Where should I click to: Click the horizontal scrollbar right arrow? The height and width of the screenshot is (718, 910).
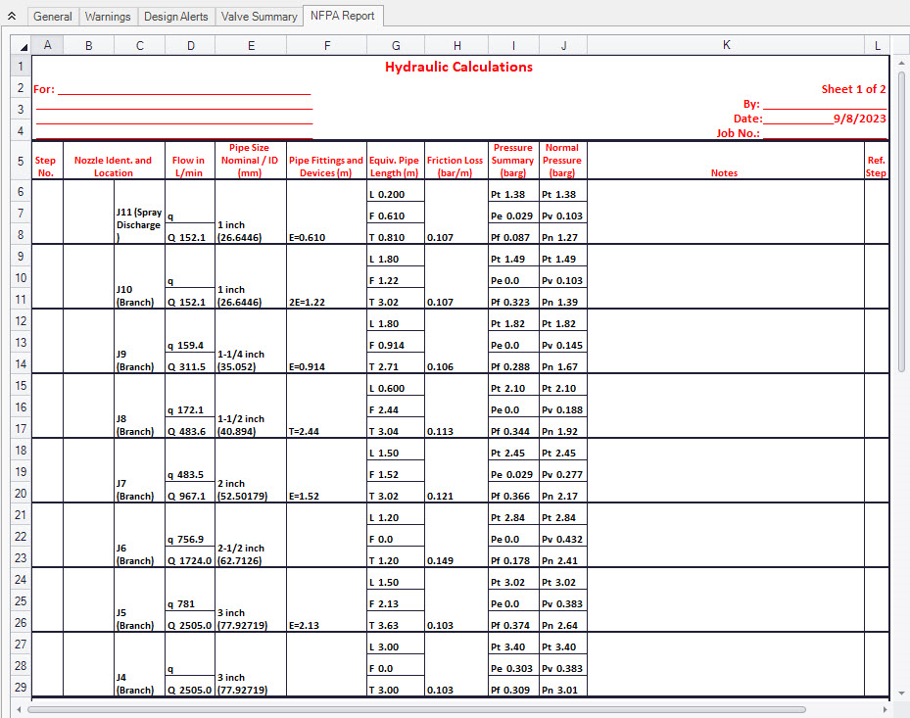pyautogui.click(x=886, y=708)
